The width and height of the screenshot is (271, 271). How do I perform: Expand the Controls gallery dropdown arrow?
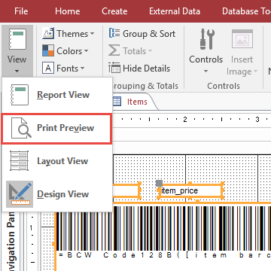point(206,72)
